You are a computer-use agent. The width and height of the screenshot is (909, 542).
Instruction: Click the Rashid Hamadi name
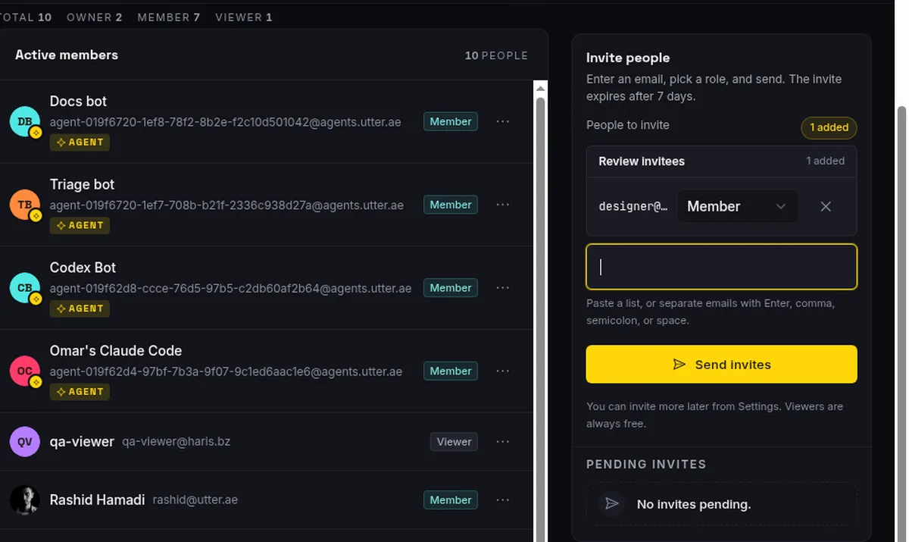[x=97, y=500]
